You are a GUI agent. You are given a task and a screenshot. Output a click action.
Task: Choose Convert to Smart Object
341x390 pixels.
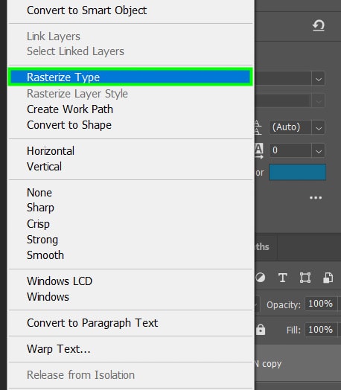[x=87, y=10]
